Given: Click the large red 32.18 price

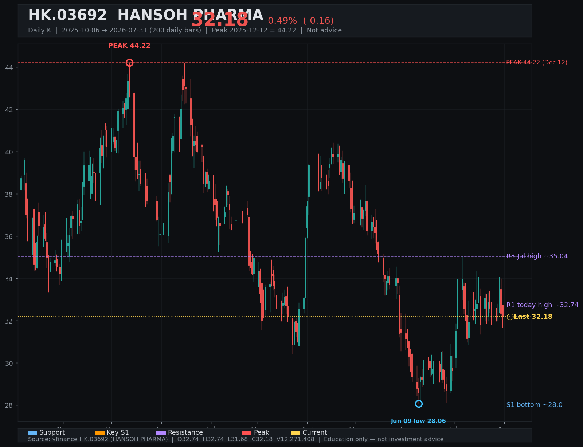Looking at the screenshot, I should click(x=220, y=20).
